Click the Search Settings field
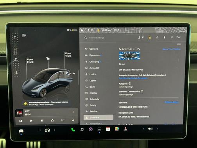 click(97, 38)
